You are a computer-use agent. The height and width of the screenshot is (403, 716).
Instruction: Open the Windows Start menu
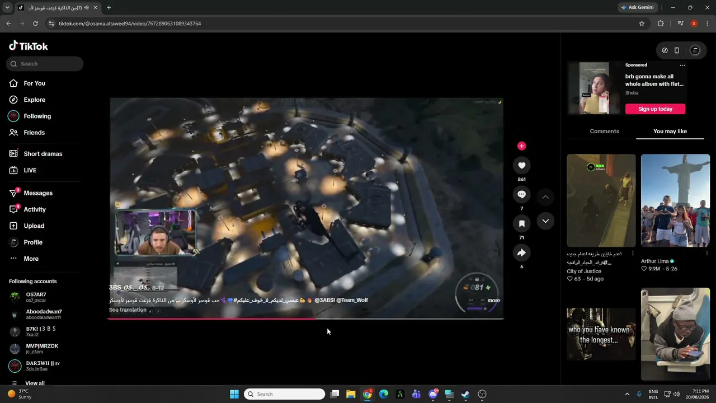tap(234, 394)
